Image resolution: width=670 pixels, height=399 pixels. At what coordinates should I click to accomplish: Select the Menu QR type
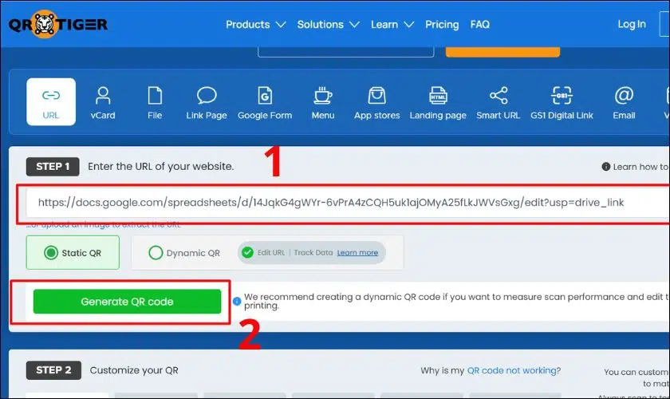(x=323, y=103)
